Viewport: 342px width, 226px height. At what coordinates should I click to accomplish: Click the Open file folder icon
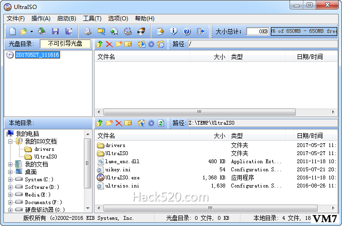(x=23, y=31)
